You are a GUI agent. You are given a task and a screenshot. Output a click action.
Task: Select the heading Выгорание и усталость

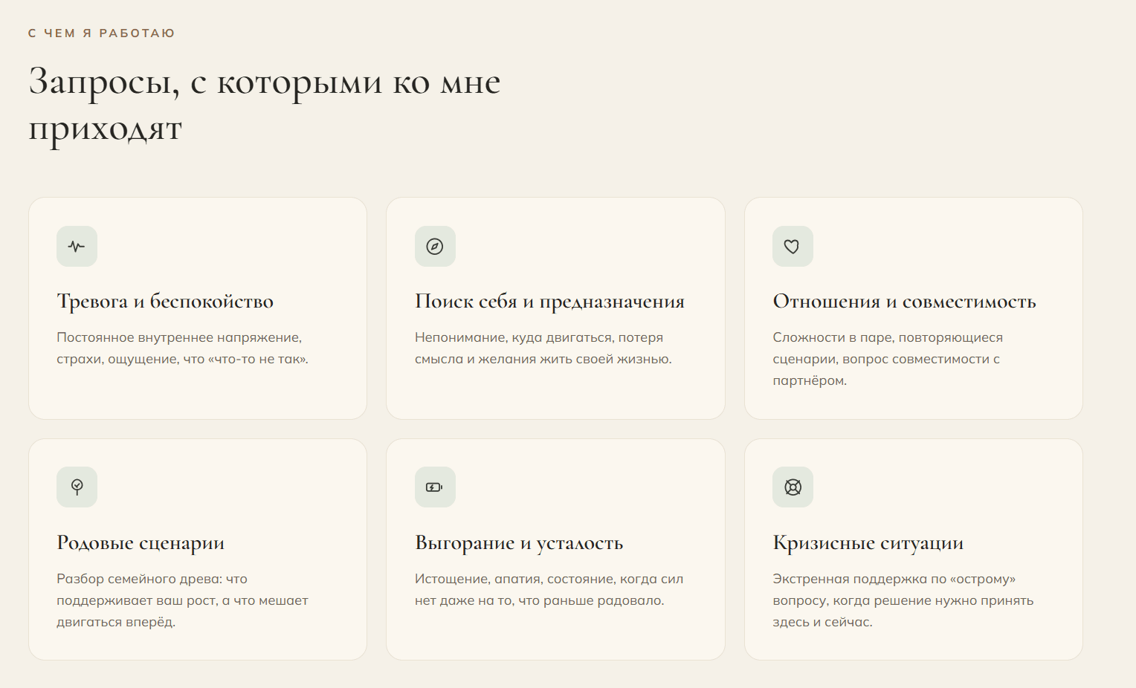pyautogui.click(x=519, y=543)
